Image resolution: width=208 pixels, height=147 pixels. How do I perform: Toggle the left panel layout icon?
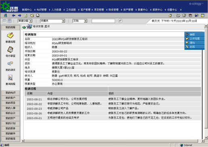pos(4,21)
